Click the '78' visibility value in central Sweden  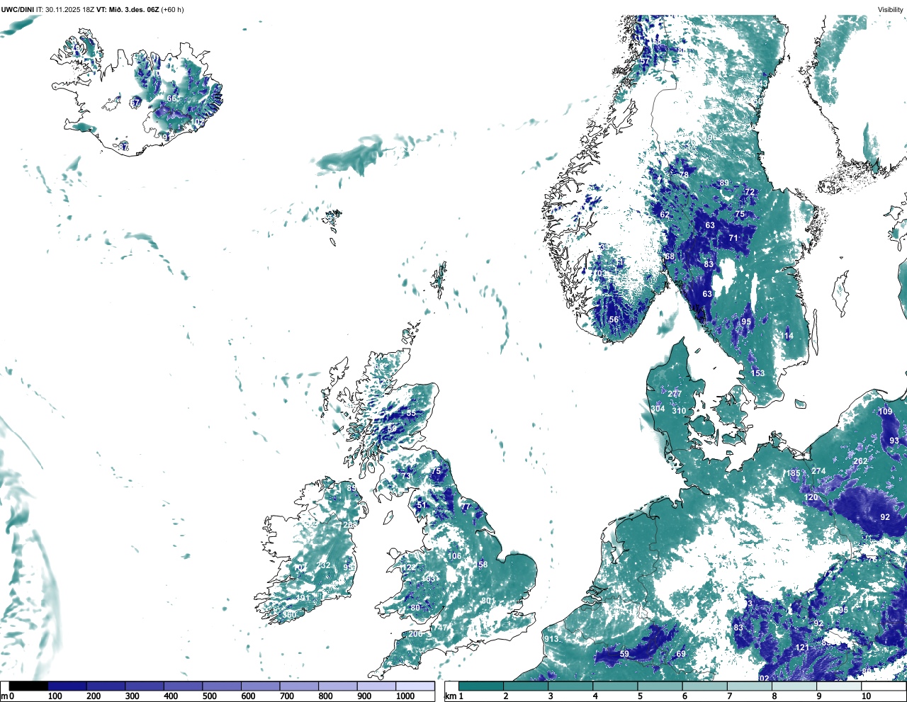(684, 174)
